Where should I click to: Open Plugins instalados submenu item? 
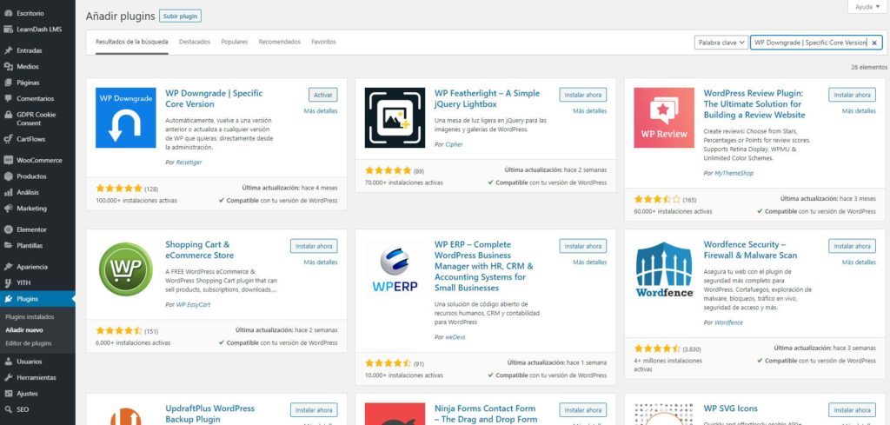[x=30, y=316]
